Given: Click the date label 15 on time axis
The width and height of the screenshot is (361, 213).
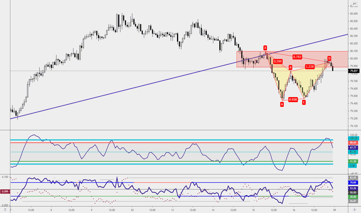Looking at the screenshot, I should click(x=253, y=210).
